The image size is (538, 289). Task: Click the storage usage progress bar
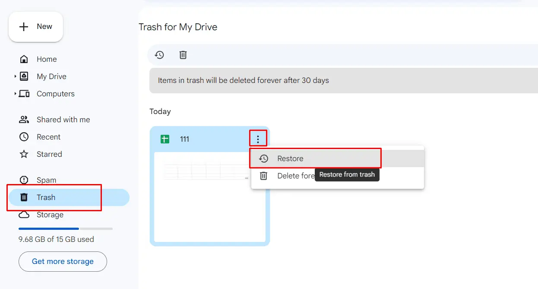click(x=65, y=229)
